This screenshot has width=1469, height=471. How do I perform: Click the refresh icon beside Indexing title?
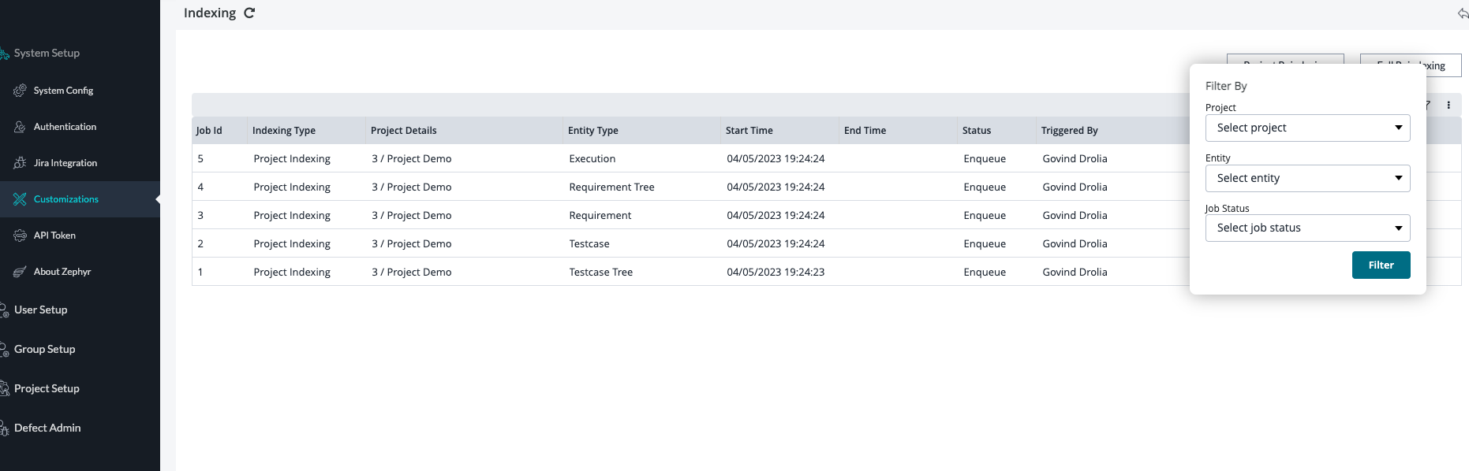click(x=249, y=13)
